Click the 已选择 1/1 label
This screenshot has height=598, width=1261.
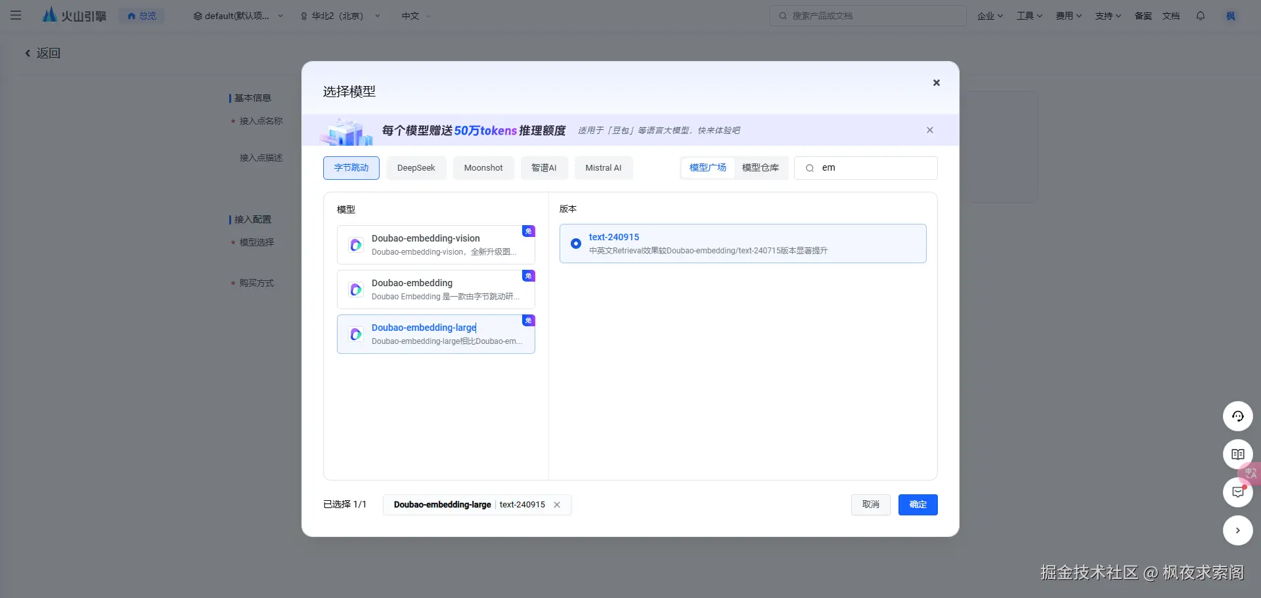[x=345, y=505]
